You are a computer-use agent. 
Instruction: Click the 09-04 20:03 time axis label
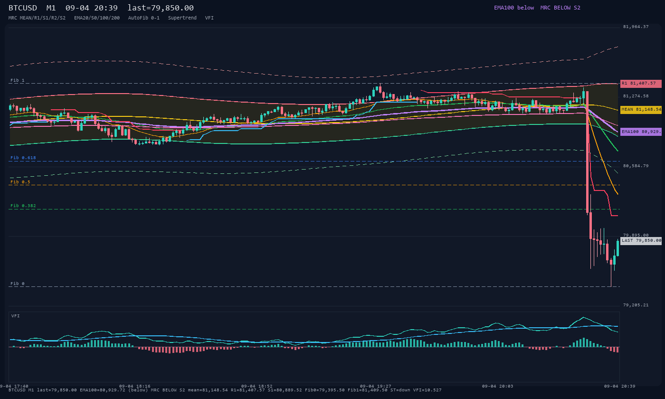(498, 386)
